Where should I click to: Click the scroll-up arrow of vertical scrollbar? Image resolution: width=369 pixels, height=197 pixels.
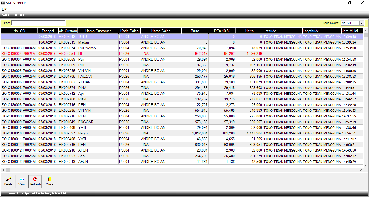coord(366,30)
